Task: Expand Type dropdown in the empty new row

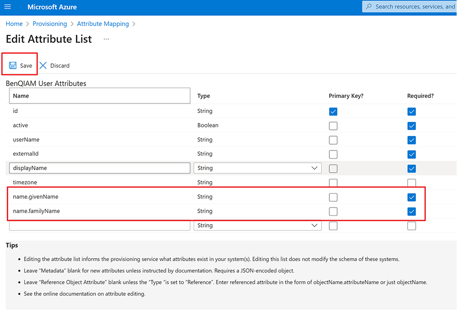Action: (x=258, y=225)
